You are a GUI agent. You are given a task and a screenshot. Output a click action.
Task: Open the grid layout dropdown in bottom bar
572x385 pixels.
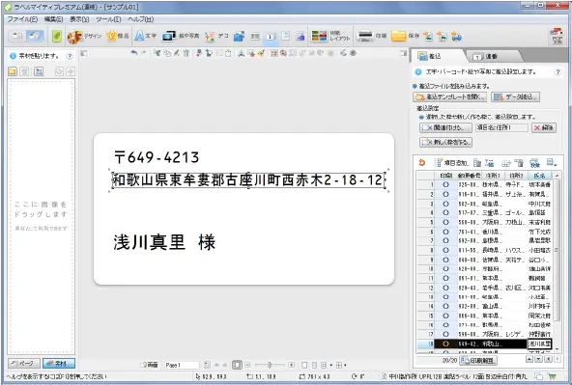[341, 365]
